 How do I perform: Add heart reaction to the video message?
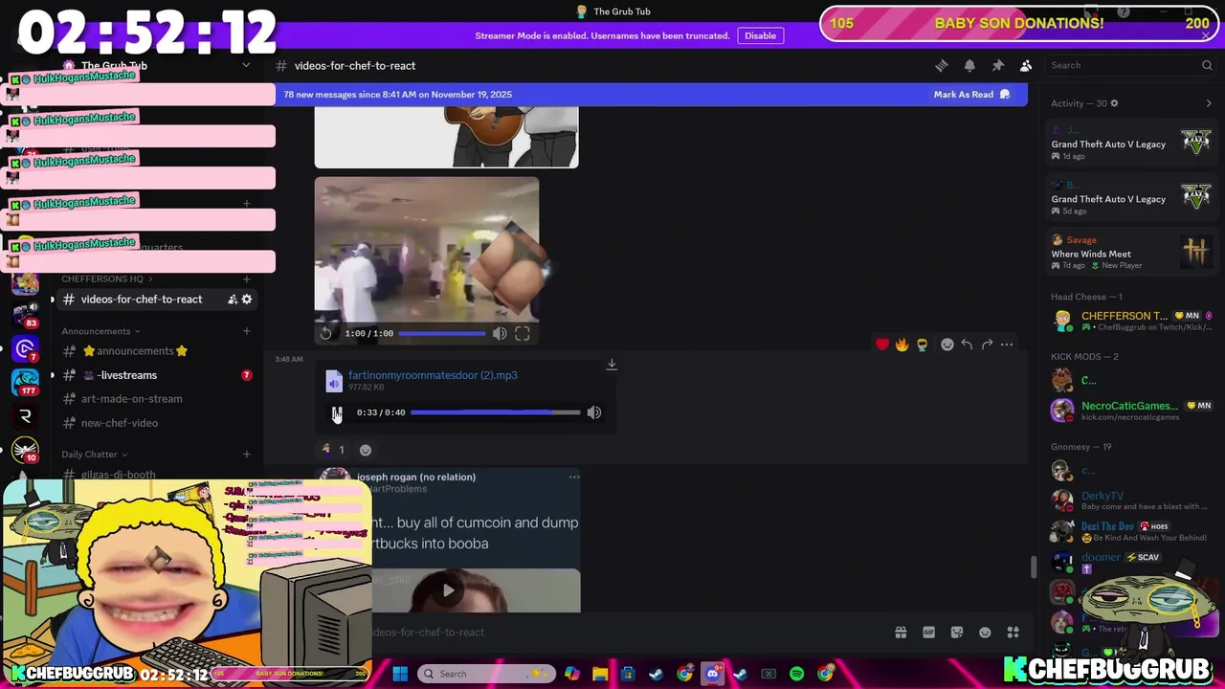[882, 344]
